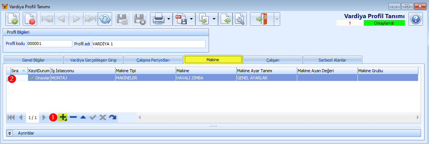Switch to the Genel Bilgiler tab

pos(33,60)
